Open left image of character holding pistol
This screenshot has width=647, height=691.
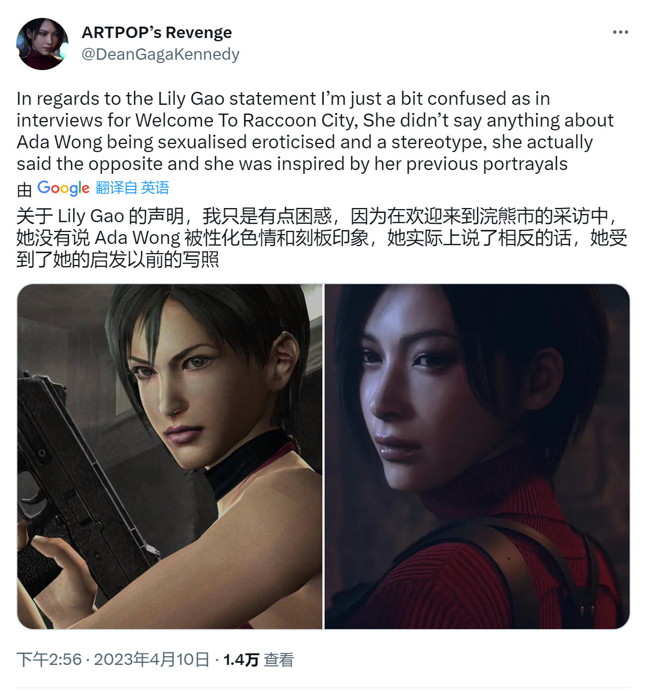pos(170,456)
